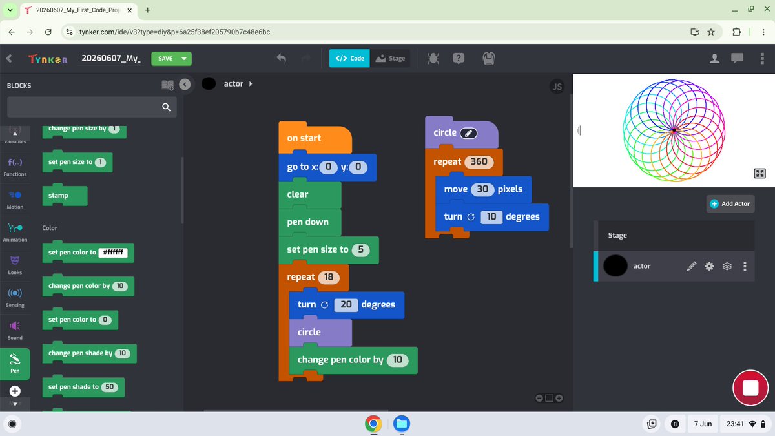
Task: Click the stage fullscreen expand icon
Action: coord(759,173)
